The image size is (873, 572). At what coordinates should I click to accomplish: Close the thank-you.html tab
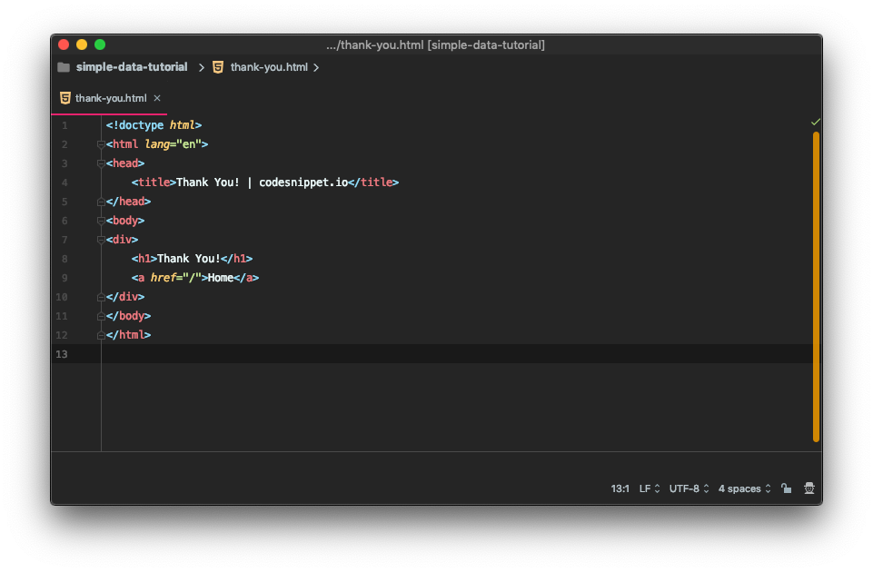pyautogui.click(x=157, y=98)
